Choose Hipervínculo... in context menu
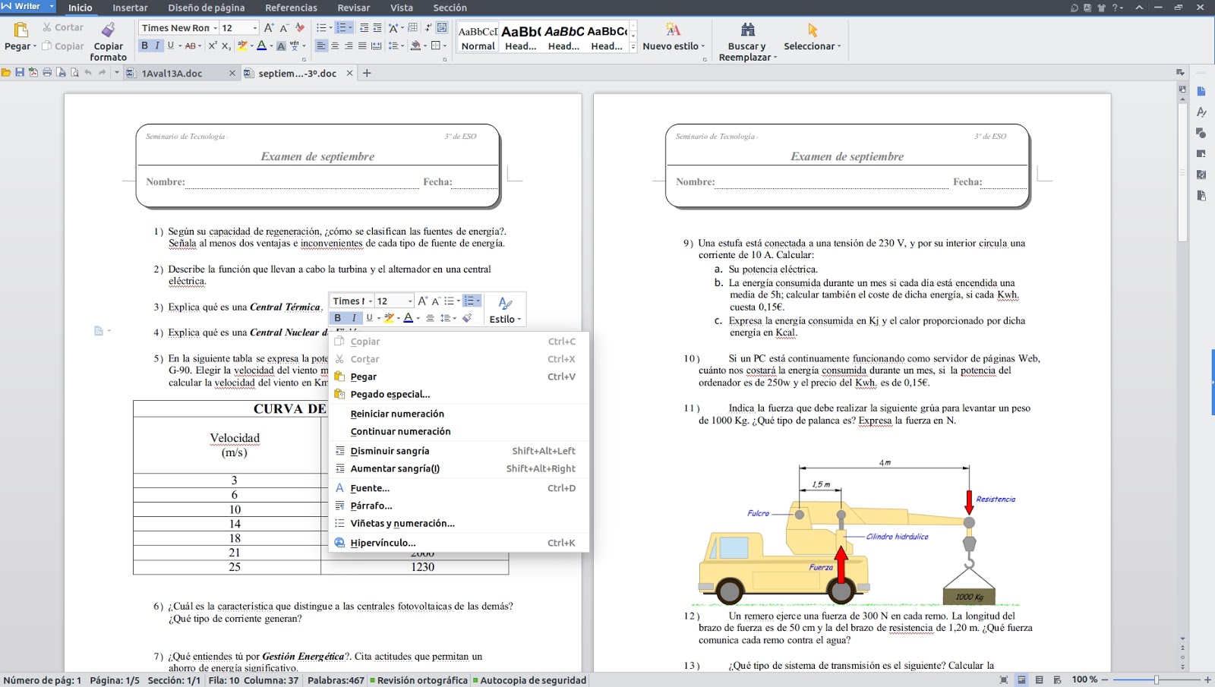This screenshot has height=687, width=1215. (x=459, y=543)
